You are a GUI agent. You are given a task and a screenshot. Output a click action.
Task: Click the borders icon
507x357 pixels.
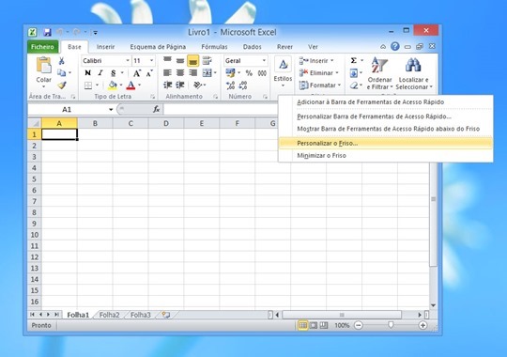(x=88, y=85)
